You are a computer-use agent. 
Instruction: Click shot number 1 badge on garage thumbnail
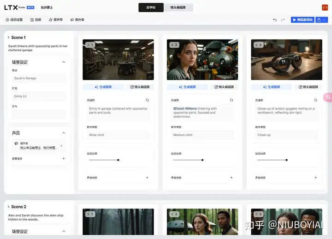[x=90, y=45]
